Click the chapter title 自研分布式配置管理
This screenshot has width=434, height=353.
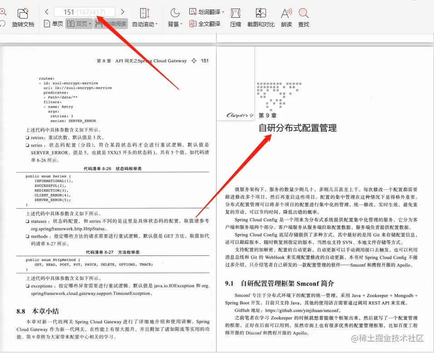(x=297, y=128)
